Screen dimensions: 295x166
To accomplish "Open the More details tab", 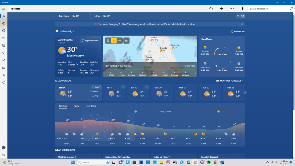I will [91, 106].
